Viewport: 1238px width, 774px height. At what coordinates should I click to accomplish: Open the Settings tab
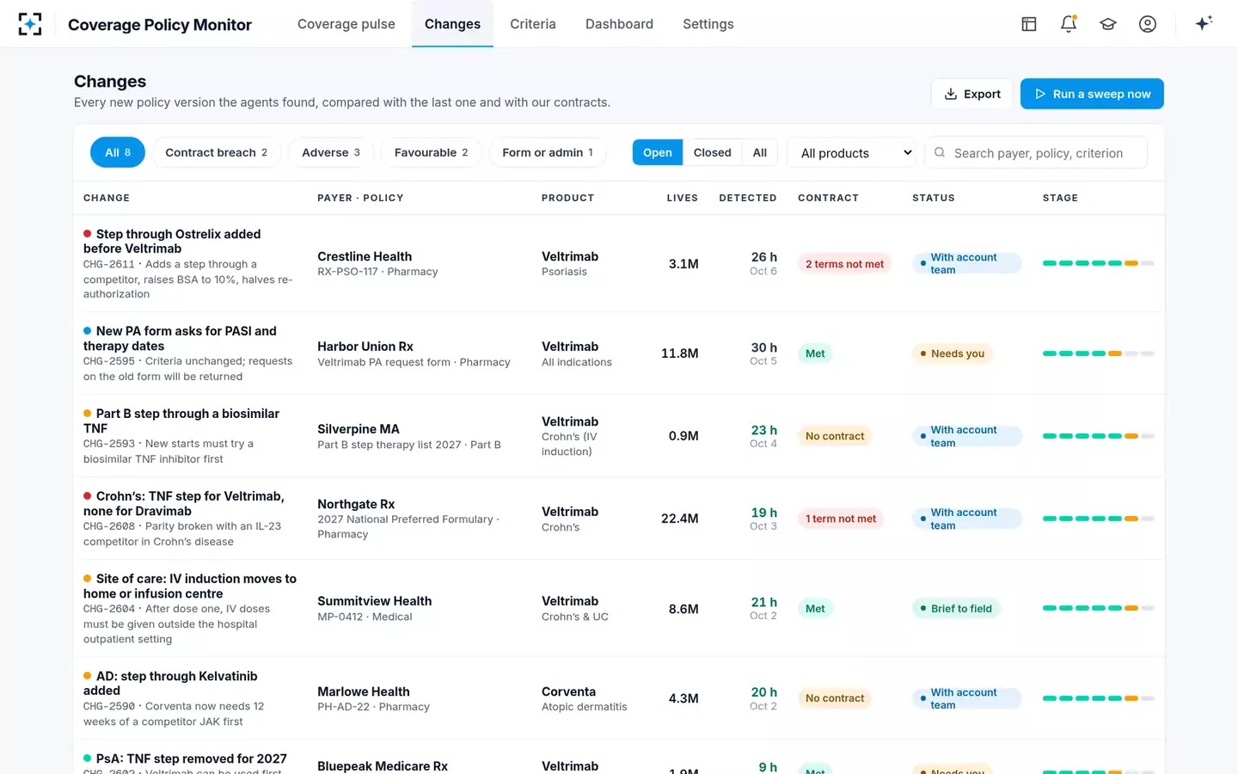coord(708,24)
